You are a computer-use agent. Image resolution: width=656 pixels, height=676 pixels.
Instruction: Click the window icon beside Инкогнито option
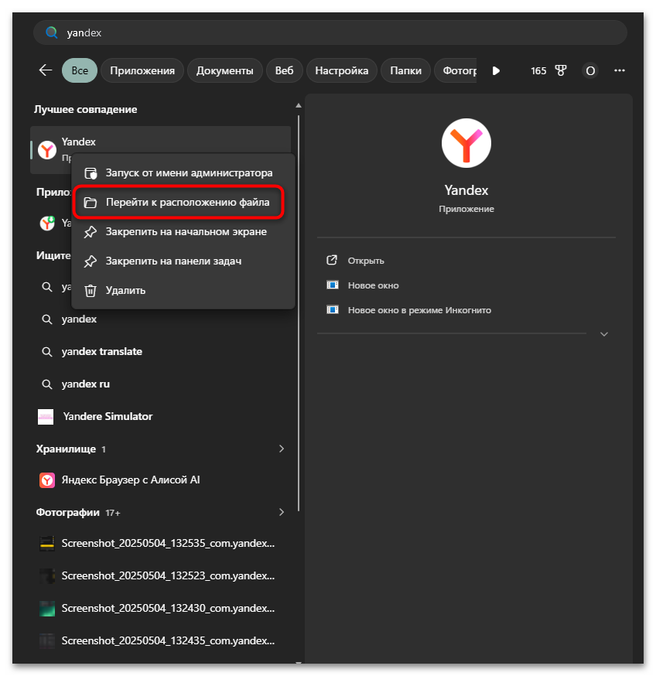click(x=332, y=309)
